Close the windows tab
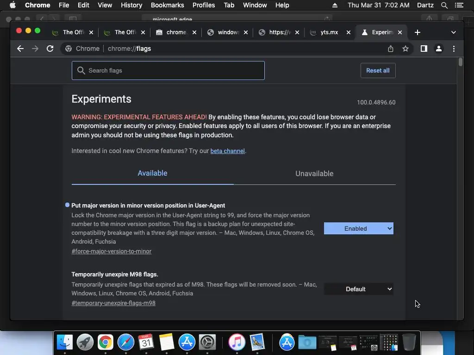 (245, 32)
